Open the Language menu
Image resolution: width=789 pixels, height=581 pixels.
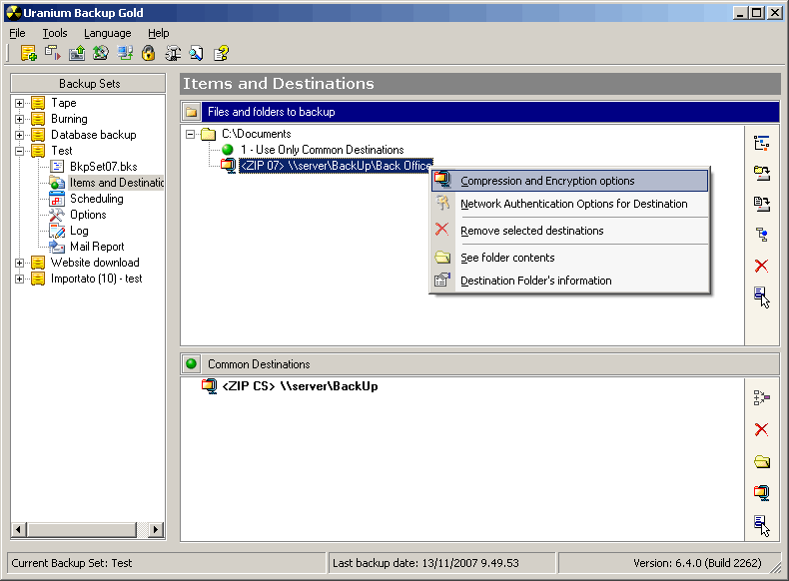coord(107,33)
